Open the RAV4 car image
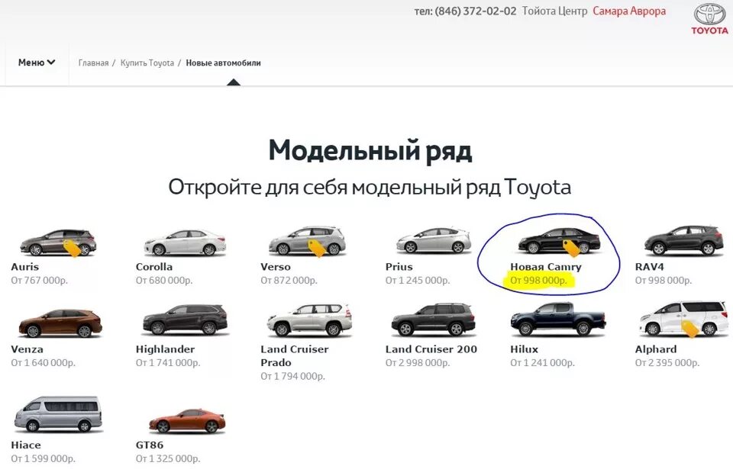The height and width of the screenshot is (469, 733). 683,239
